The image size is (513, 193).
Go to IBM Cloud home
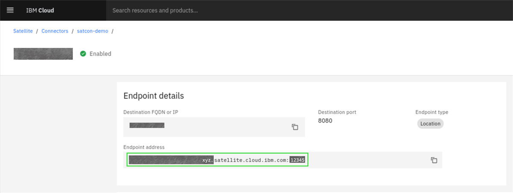[40, 10]
